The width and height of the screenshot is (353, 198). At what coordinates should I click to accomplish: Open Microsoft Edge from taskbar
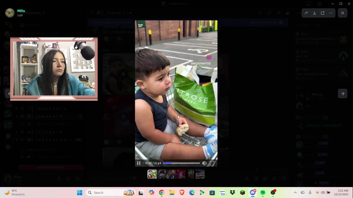tap(192, 193)
